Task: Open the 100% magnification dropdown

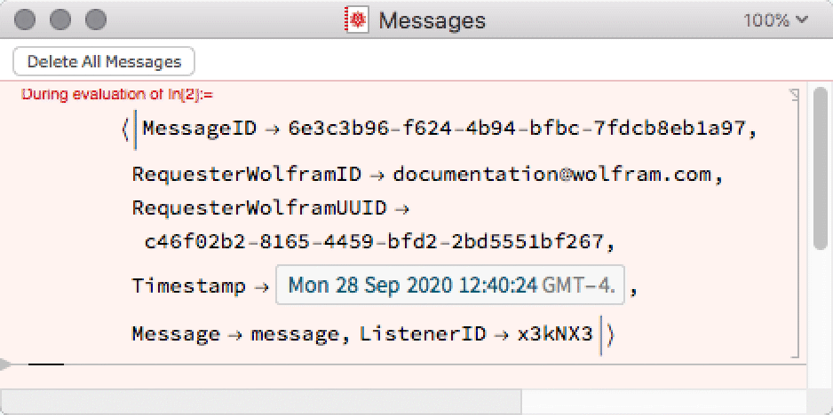Action: tap(775, 20)
